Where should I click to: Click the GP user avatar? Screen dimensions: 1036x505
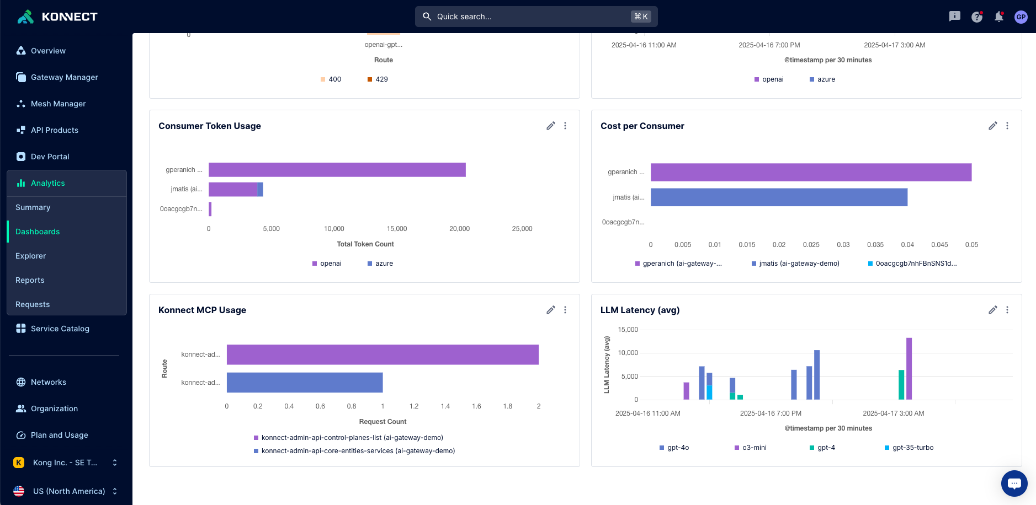point(1021,17)
